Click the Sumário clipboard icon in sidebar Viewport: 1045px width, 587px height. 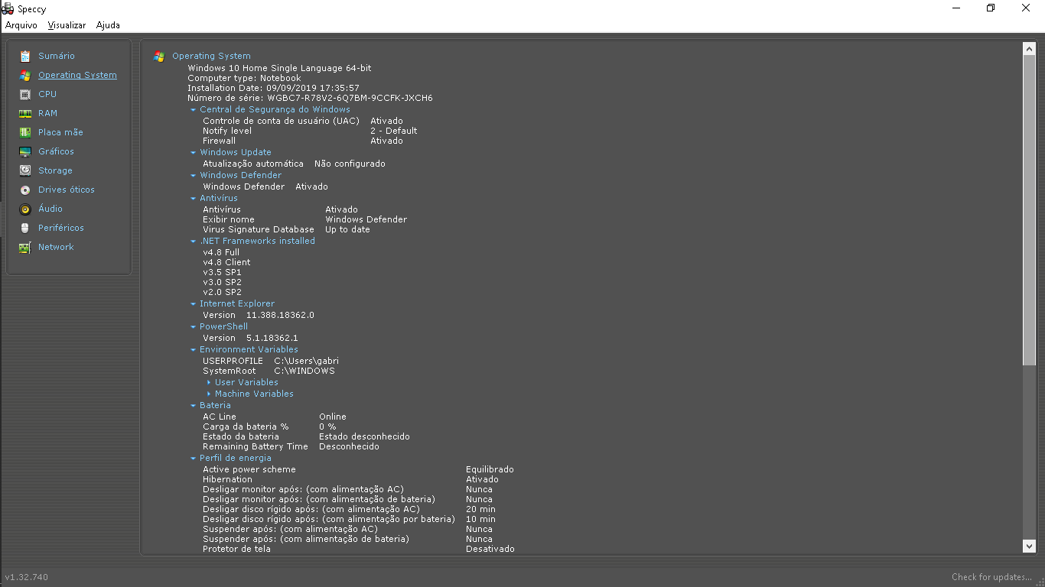[25, 56]
